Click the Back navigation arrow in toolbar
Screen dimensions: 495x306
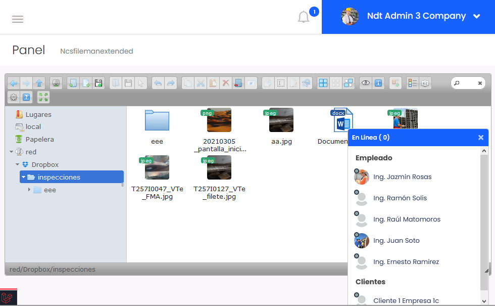14,83
